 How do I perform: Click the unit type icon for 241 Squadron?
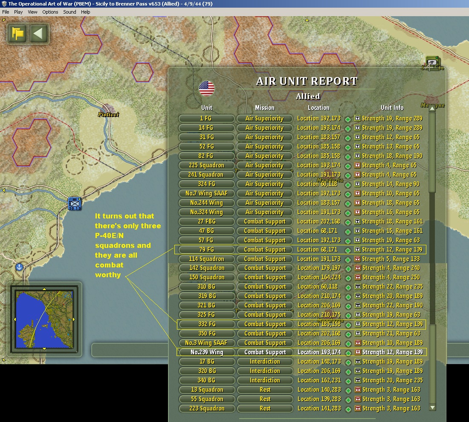click(357, 174)
